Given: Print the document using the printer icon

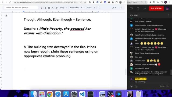Looking at the screenshot, I should coord(49,8).
